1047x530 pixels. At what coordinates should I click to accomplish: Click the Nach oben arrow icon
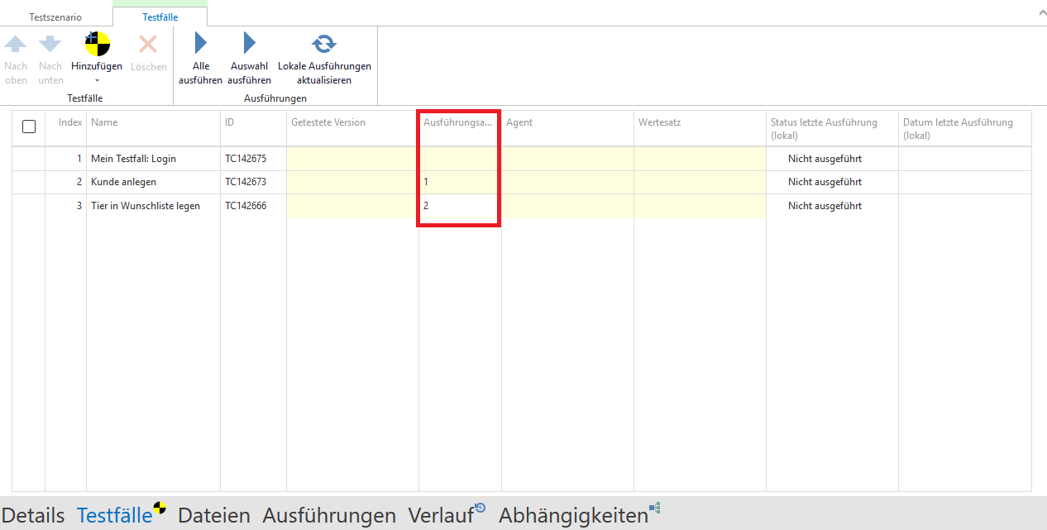coord(16,44)
